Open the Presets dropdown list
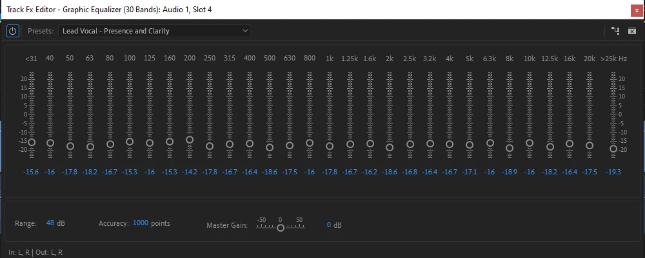The height and width of the screenshot is (258, 645). coord(155,31)
